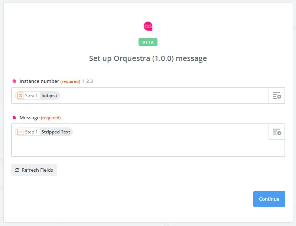Image resolution: width=296 pixels, height=226 pixels.
Task: Click the Instance number field label
Action: click(x=39, y=81)
